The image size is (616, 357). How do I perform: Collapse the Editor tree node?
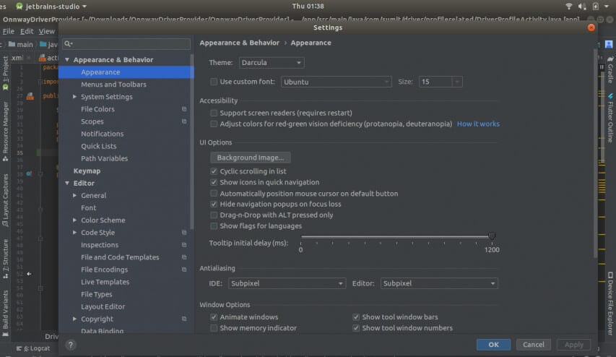pyautogui.click(x=67, y=184)
